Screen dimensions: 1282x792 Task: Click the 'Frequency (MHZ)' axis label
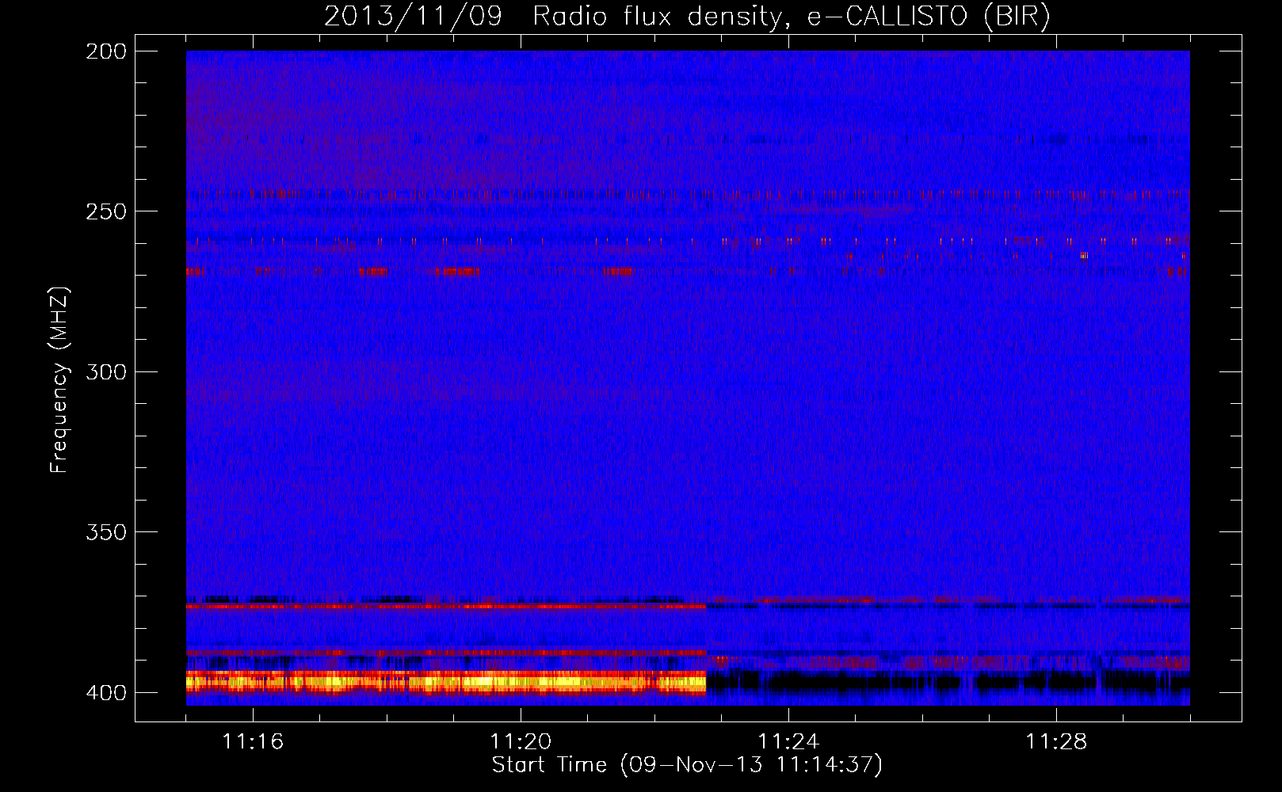(x=59, y=379)
